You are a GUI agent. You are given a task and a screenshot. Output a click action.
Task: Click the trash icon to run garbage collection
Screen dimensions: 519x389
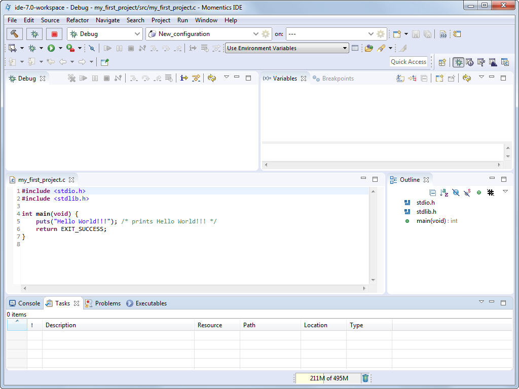pyautogui.click(x=365, y=378)
